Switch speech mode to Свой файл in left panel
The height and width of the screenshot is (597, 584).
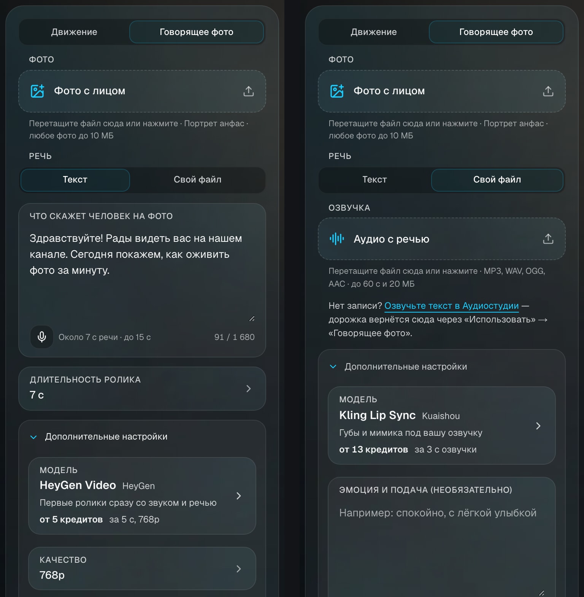click(197, 180)
